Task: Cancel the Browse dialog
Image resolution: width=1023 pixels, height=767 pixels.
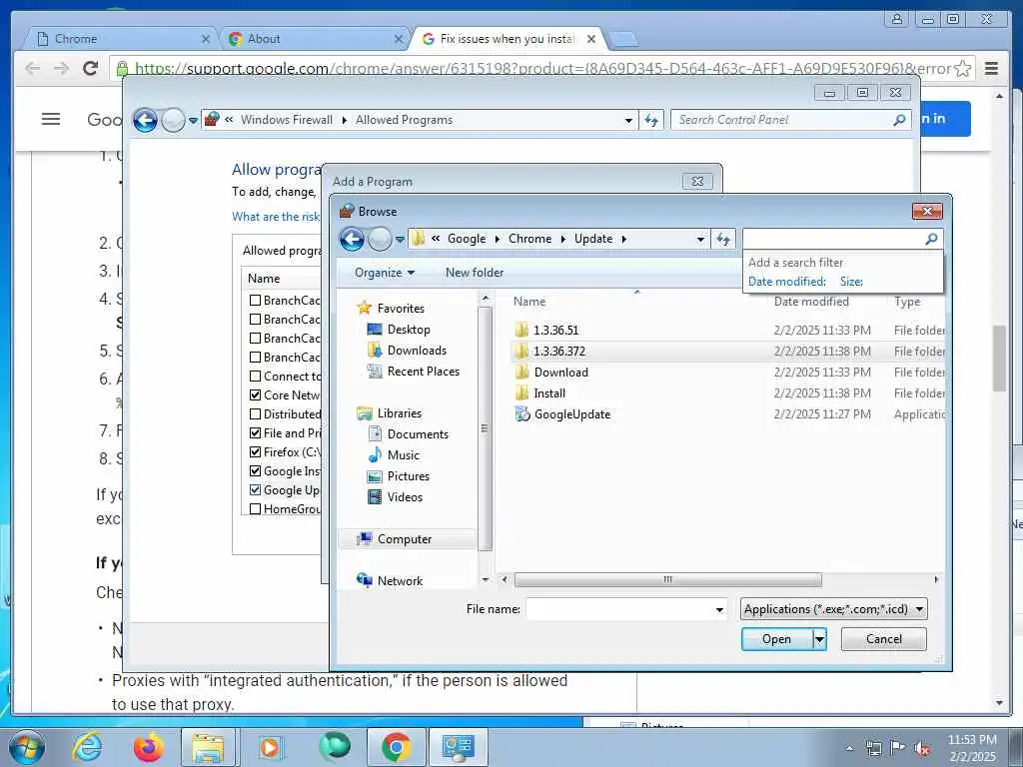Action: 883,639
